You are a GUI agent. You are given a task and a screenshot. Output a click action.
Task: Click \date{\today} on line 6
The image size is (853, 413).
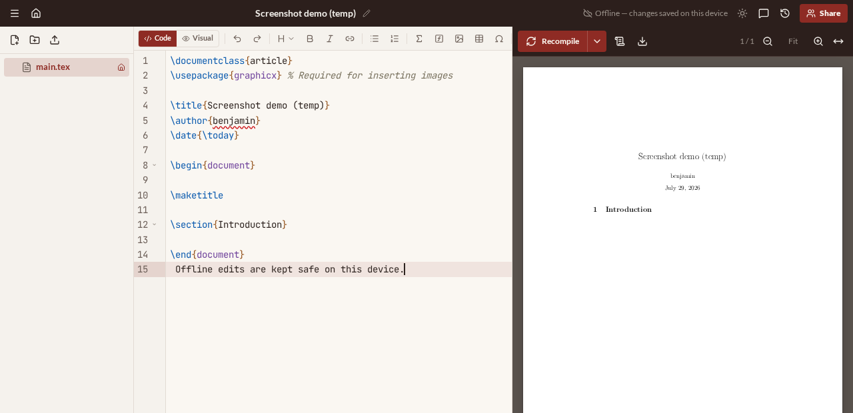(x=205, y=135)
